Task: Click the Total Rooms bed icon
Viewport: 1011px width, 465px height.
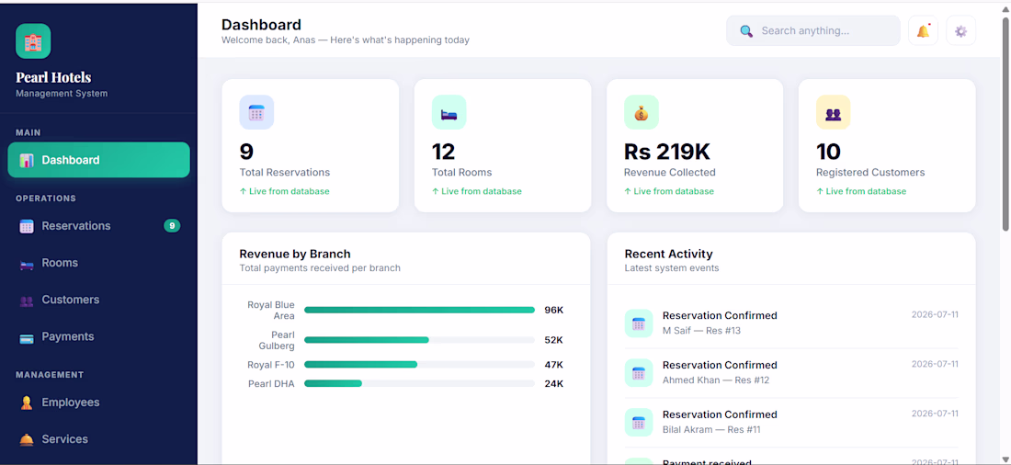Action: 449,112
